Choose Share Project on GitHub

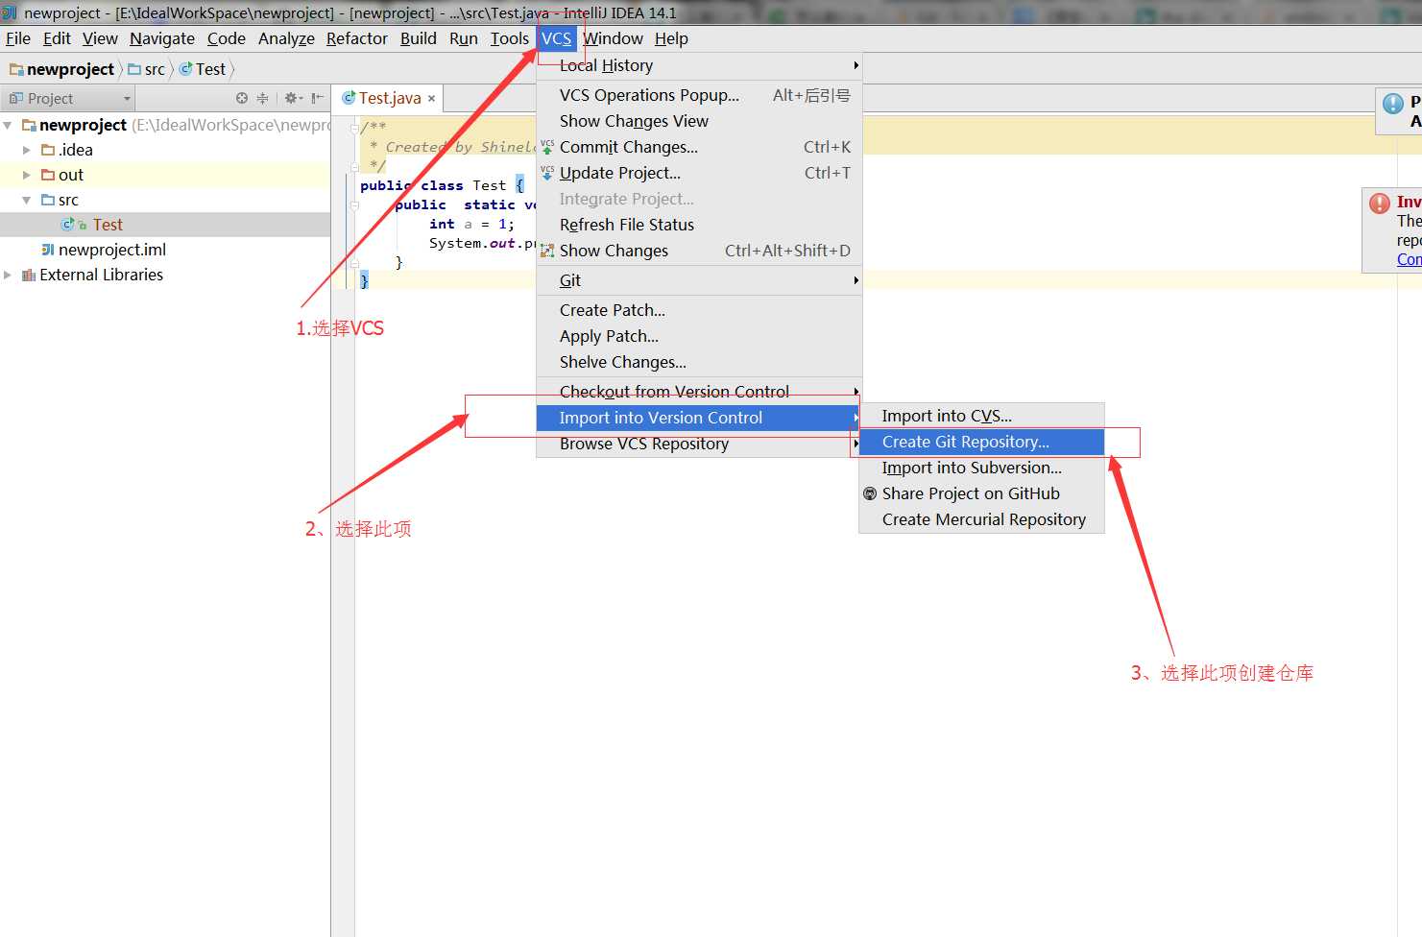(x=981, y=493)
